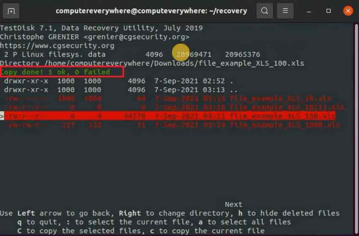The image size is (359, 236).
Task: Click the value 20965376 in the partition line
Action: tap(242, 55)
